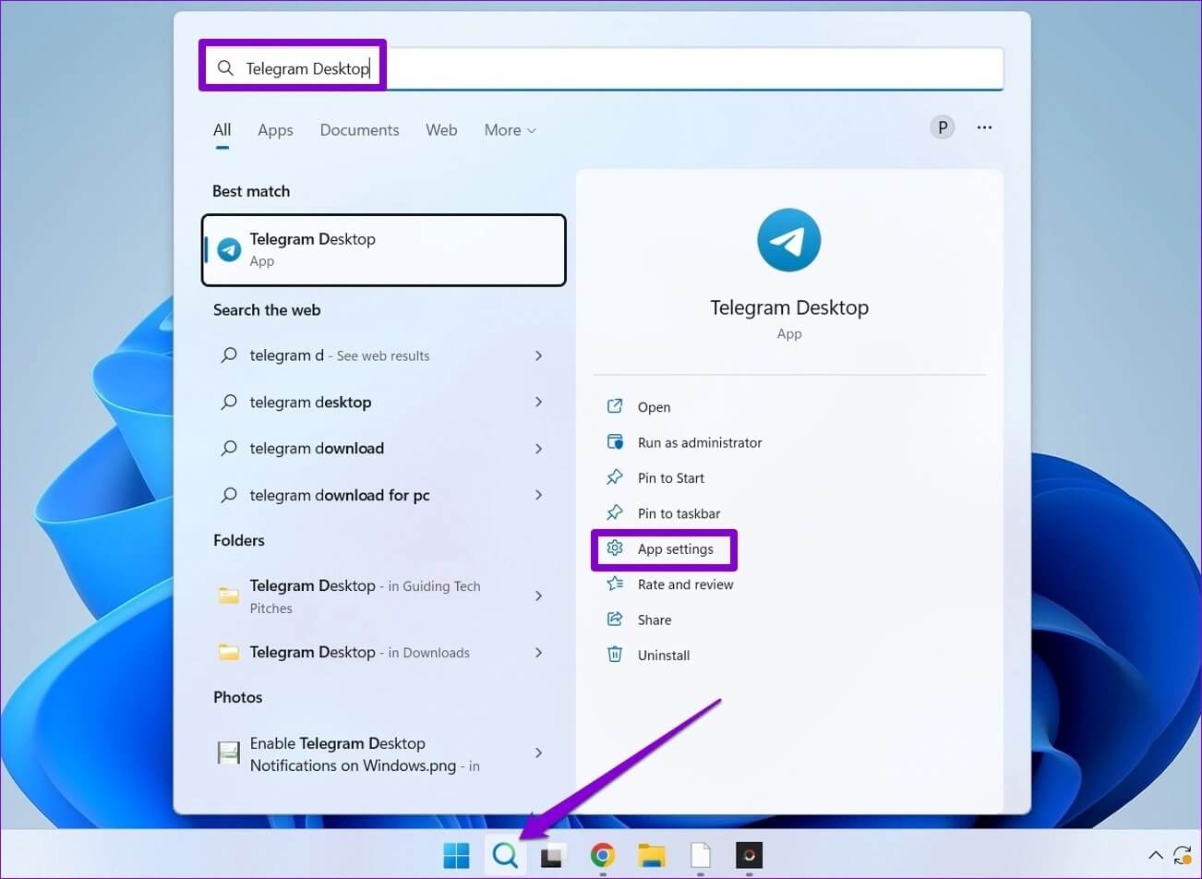1202x879 pixels.
Task: Expand arrow for 'telegram download for pc'
Action: tap(538, 495)
